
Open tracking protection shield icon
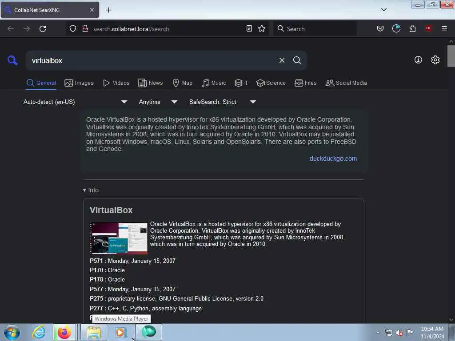(73, 29)
